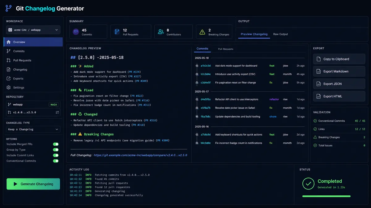371x208 pixels.
Task: Click the 2025-05-17 date group header
Action: [x=202, y=92]
